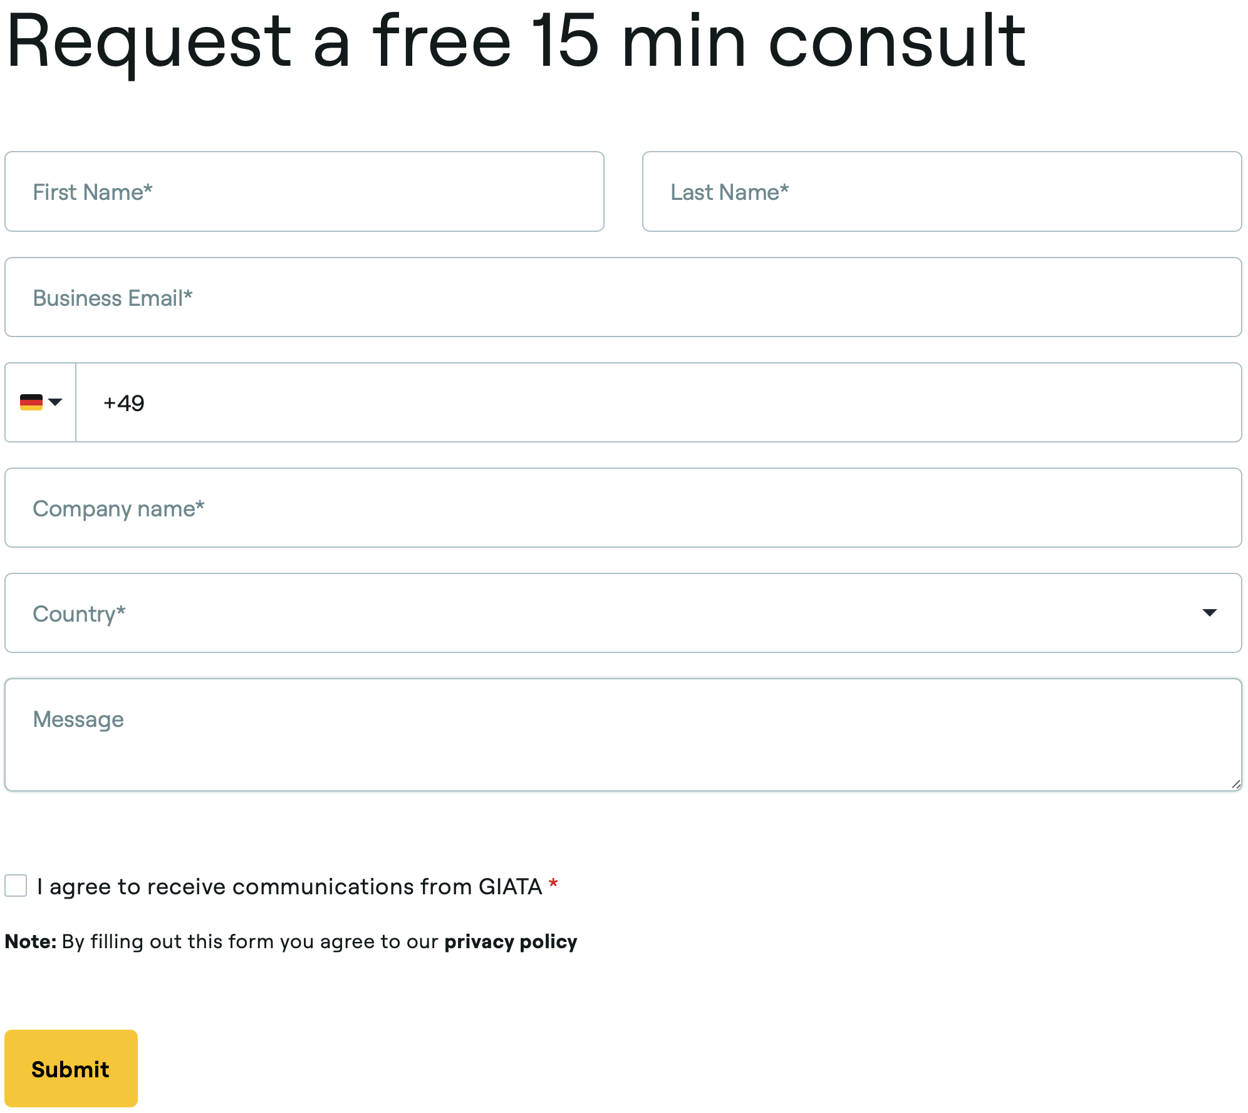Open the Country select field
Viewport: 1248px width, 1113px height.
pyautogui.click(x=564, y=613)
